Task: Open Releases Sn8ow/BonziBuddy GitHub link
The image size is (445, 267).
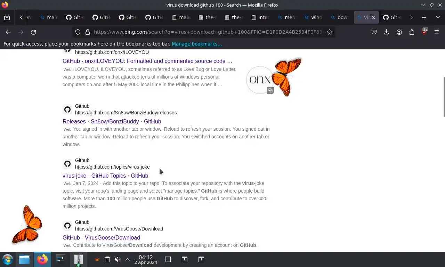Action: (112, 121)
